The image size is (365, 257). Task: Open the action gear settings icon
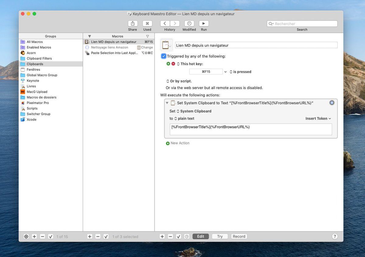[x=332, y=103]
